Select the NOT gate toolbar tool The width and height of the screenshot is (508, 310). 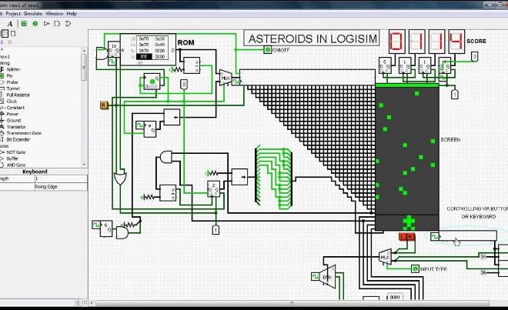tap(46, 24)
